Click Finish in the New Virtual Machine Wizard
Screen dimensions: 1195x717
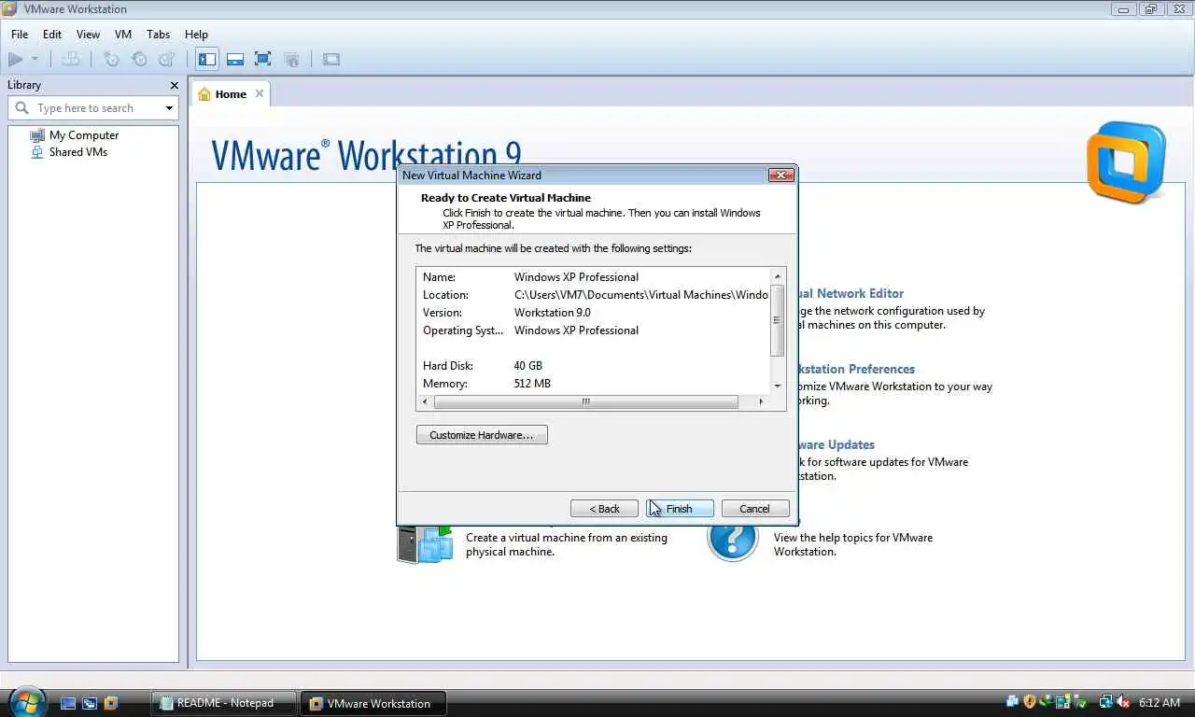click(x=680, y=509)
